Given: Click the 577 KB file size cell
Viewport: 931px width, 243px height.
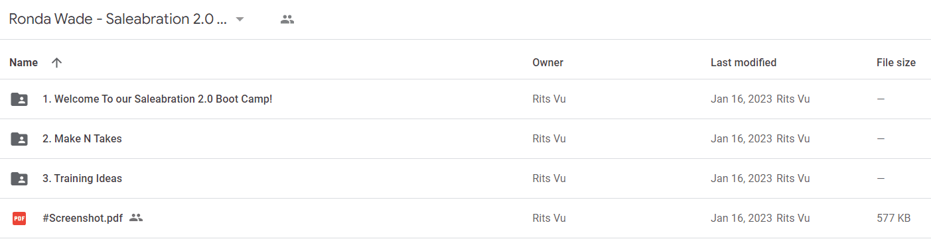Looking at the screenshot, I should pyautogui.click(x=893, y=218).
